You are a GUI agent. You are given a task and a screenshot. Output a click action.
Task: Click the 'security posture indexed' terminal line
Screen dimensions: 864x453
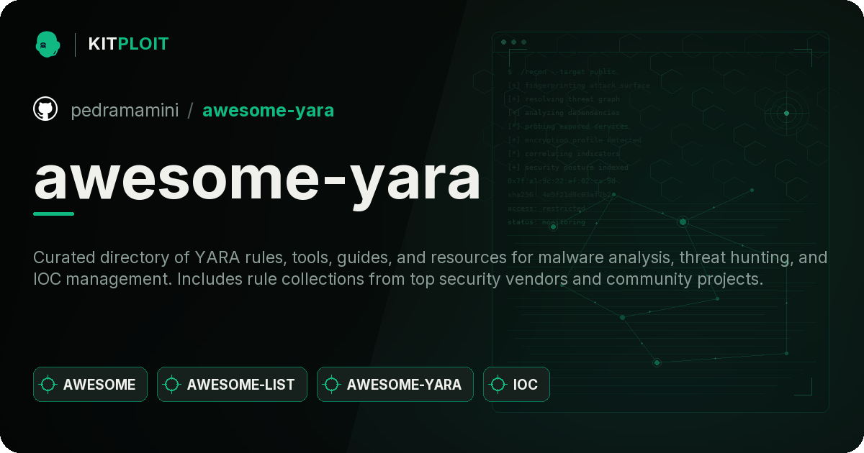pos(567,168)
